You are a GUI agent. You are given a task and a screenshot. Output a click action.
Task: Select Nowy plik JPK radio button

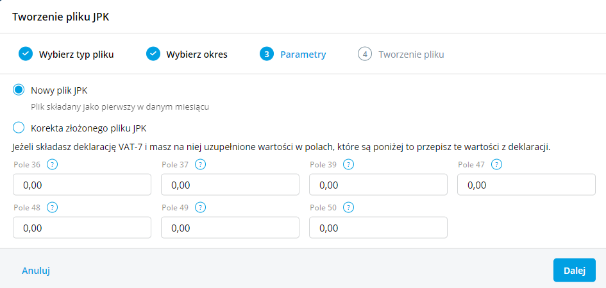point(19,90)
